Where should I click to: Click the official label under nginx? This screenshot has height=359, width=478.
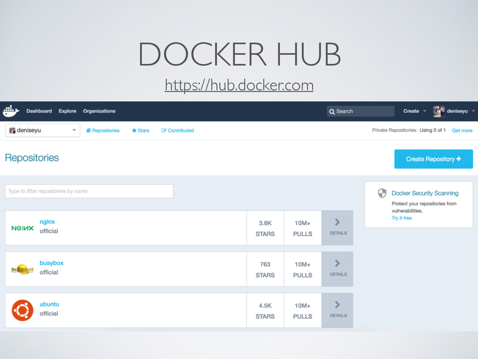tap(49, 231)
